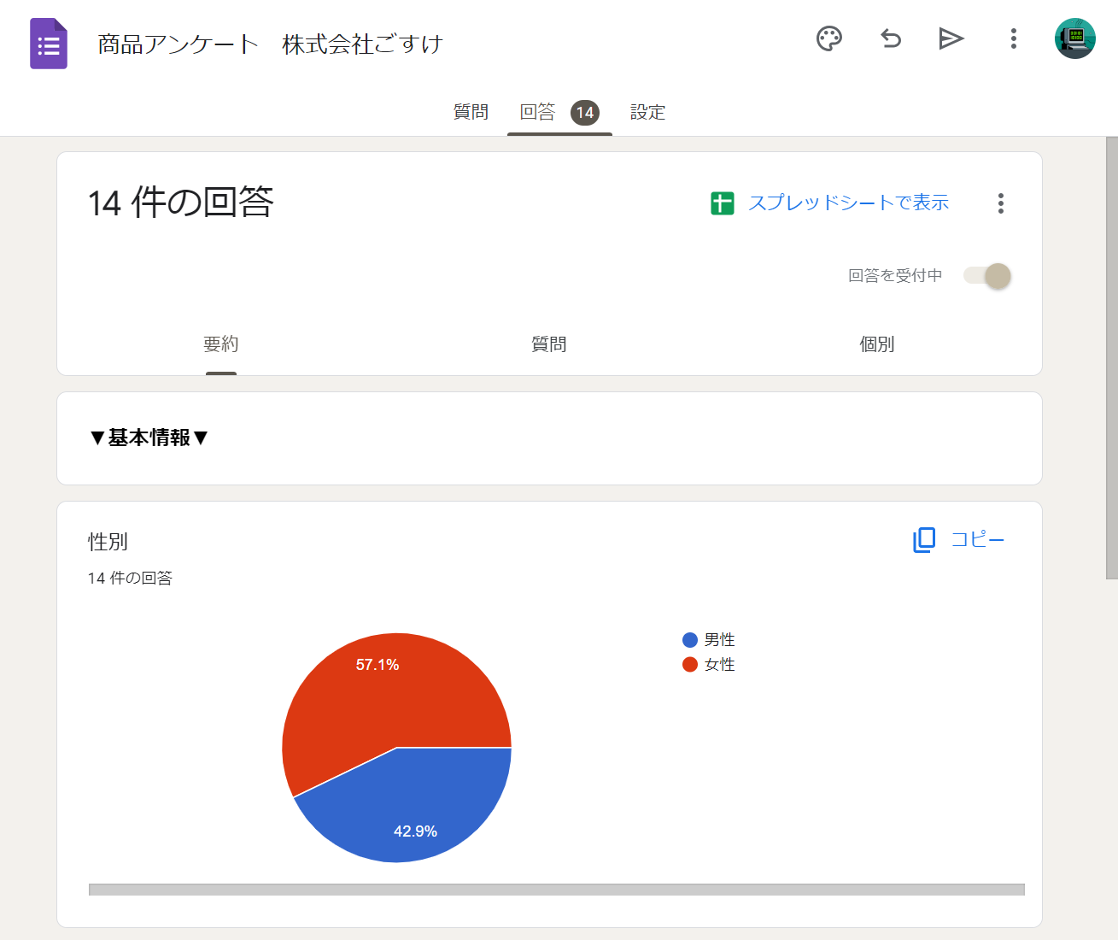Disable the 回答を受付中 toggle
This screenshot has height=940, width=1118.
pos(986,276)
